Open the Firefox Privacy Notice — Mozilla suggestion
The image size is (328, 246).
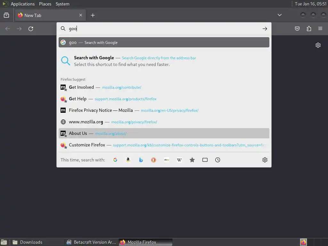click(x=164, y=110)
